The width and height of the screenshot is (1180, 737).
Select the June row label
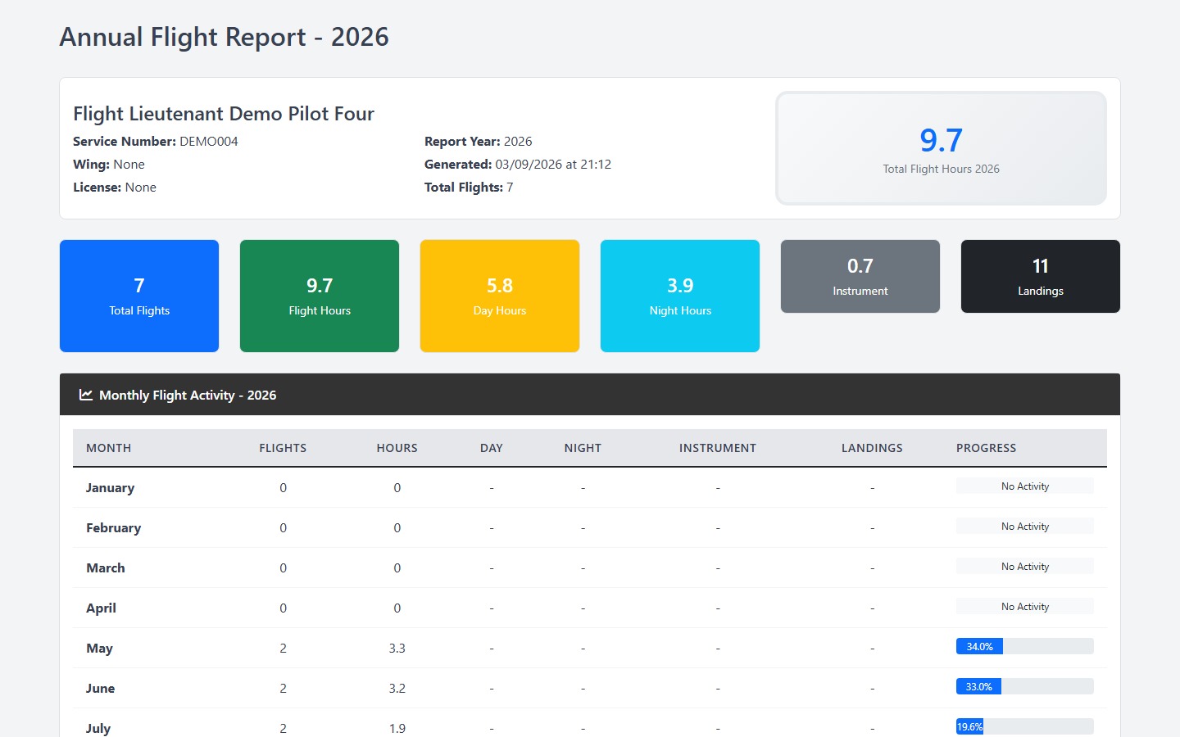tap(100, 688)
